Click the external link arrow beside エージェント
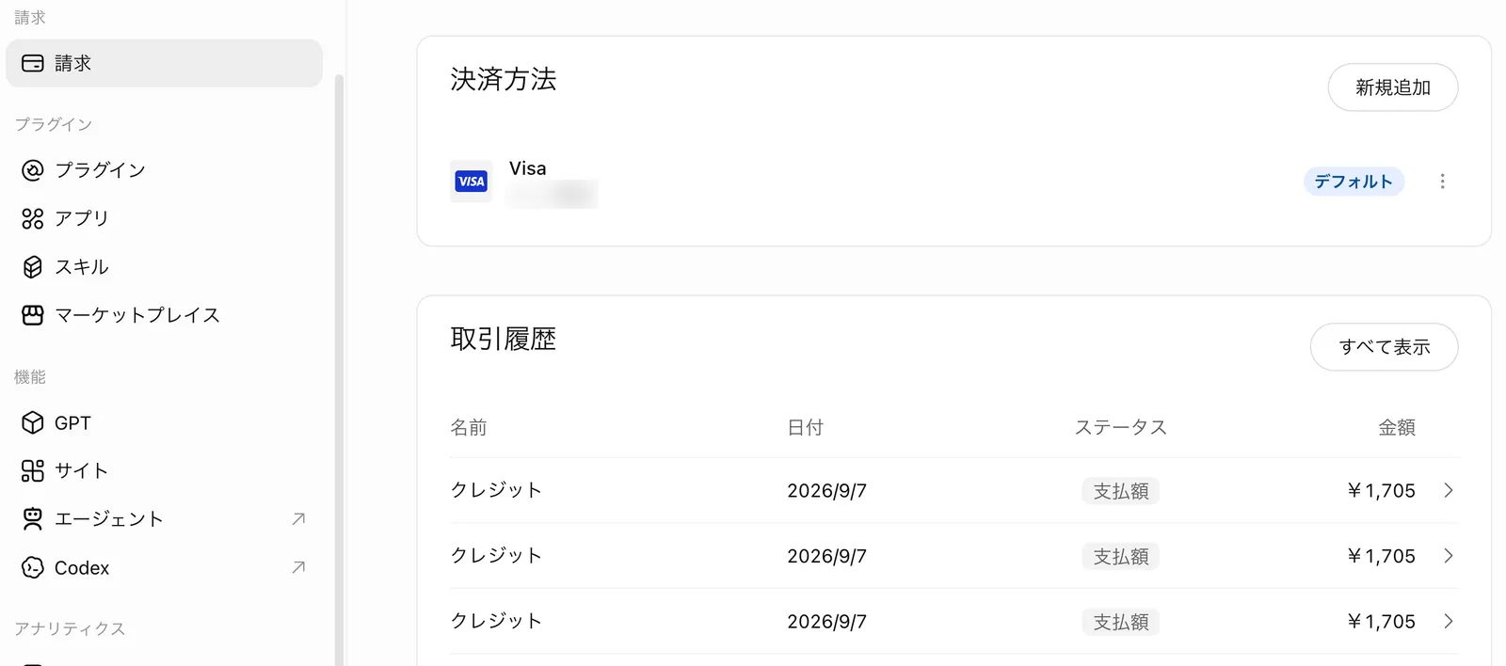The height and width of the screenshot is (666, 1506). click(x=298, y=519)
